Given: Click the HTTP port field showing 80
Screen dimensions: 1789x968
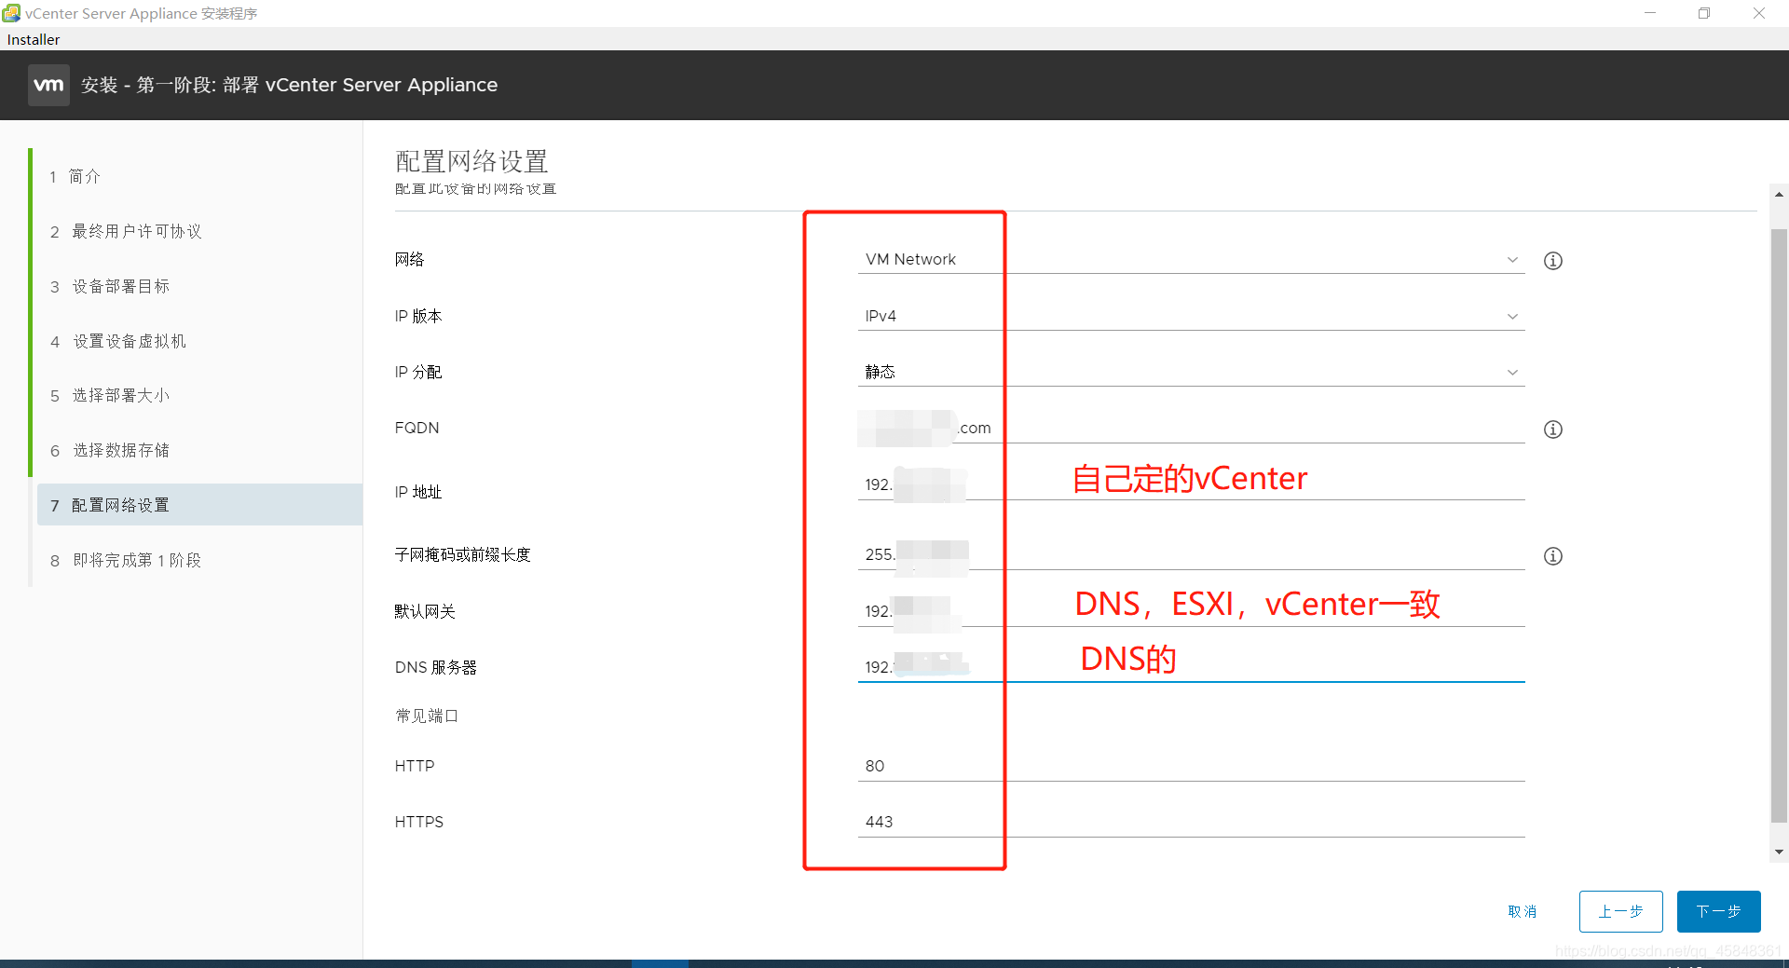Looking at the screenshot, I should tap(1191, 766).
